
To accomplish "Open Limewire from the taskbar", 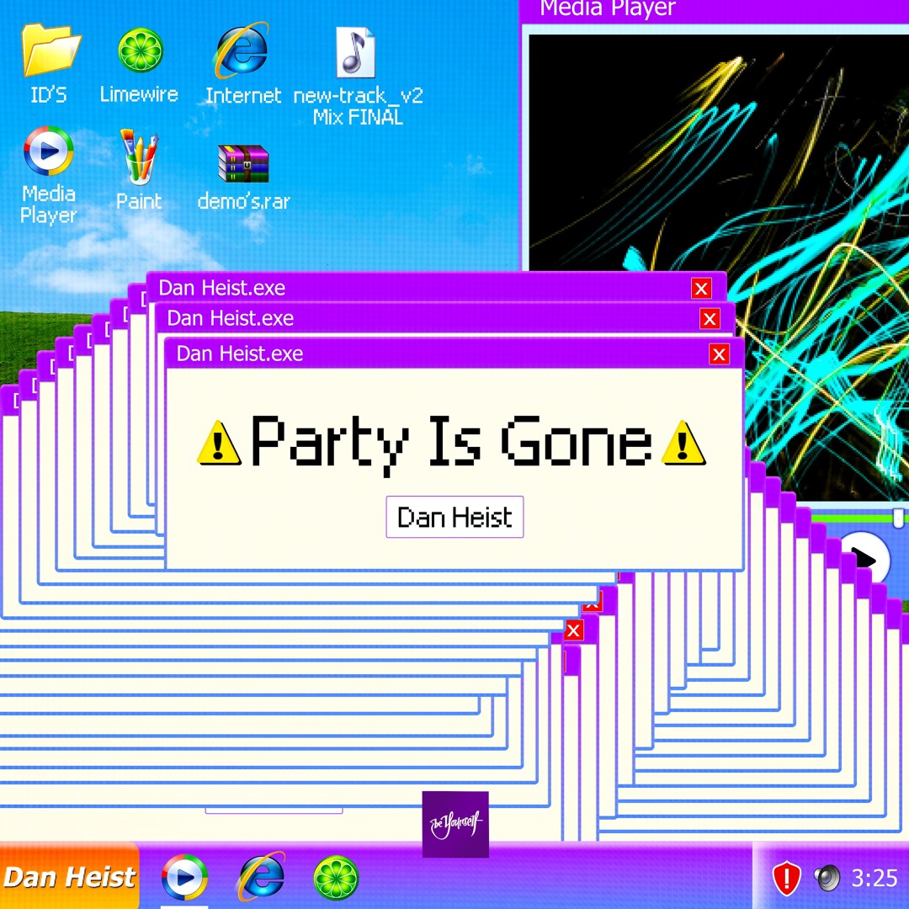I will (x=336, y=878).
